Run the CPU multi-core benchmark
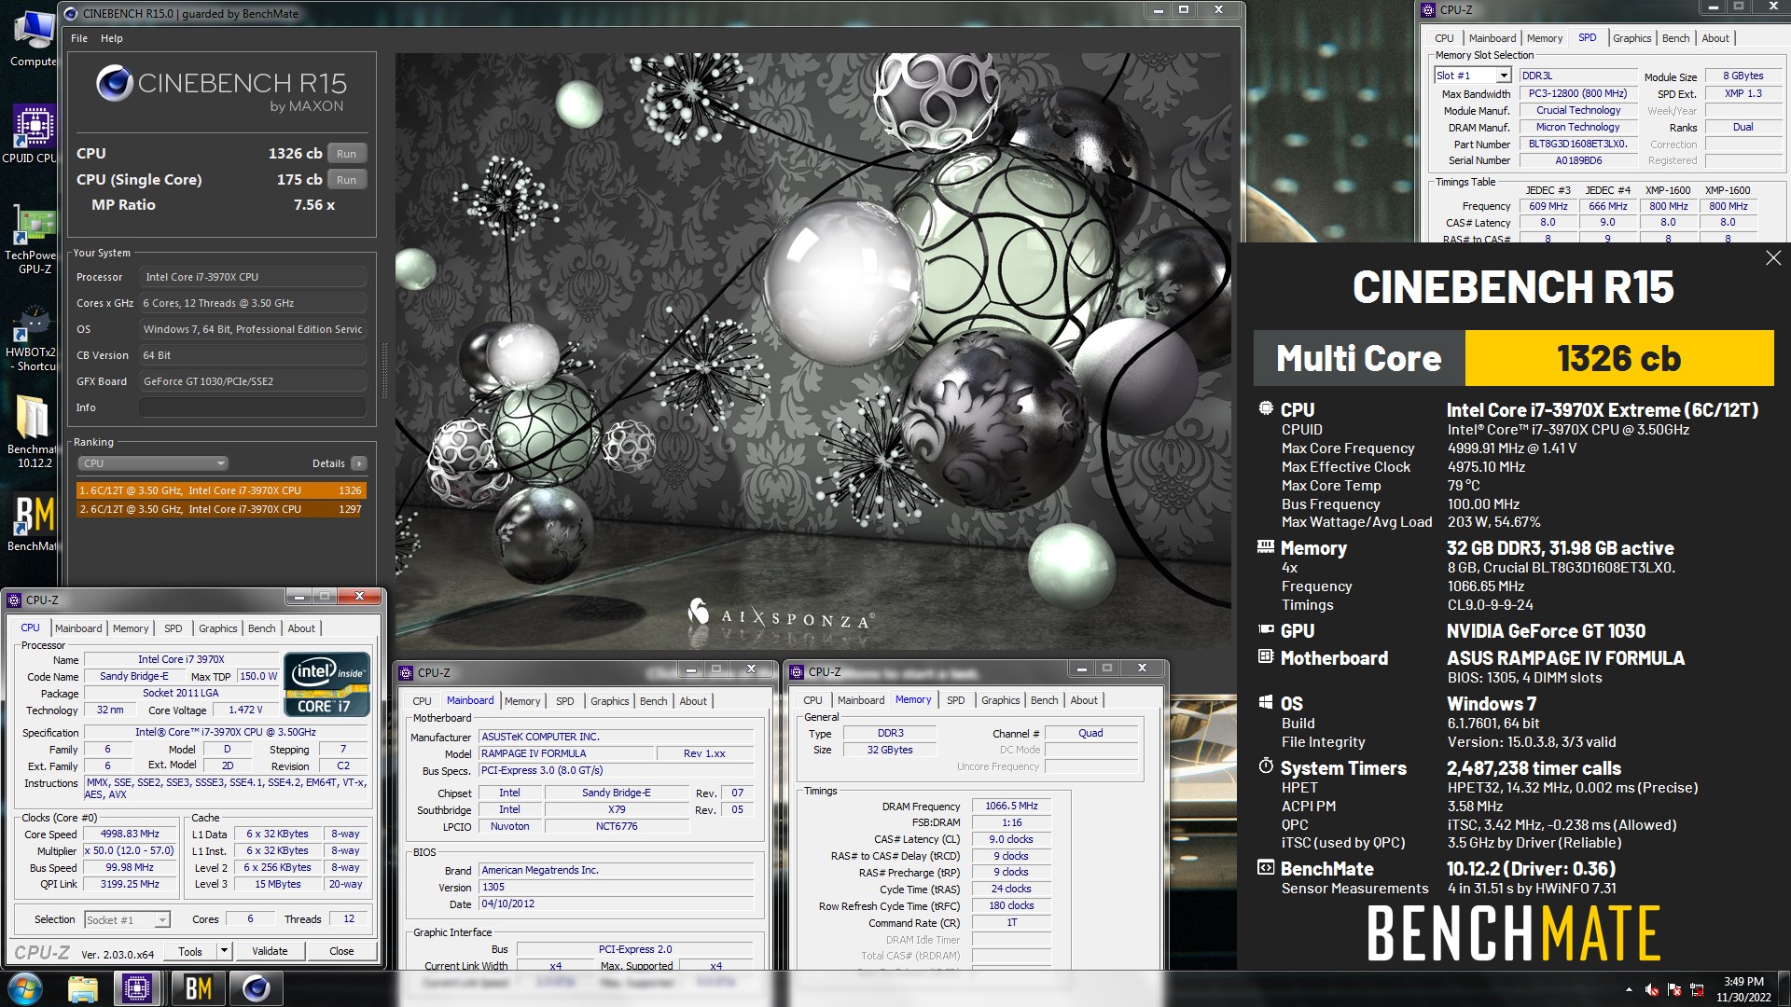The height and width of the screenshot is (1007, 1791). tap(346, 154)
